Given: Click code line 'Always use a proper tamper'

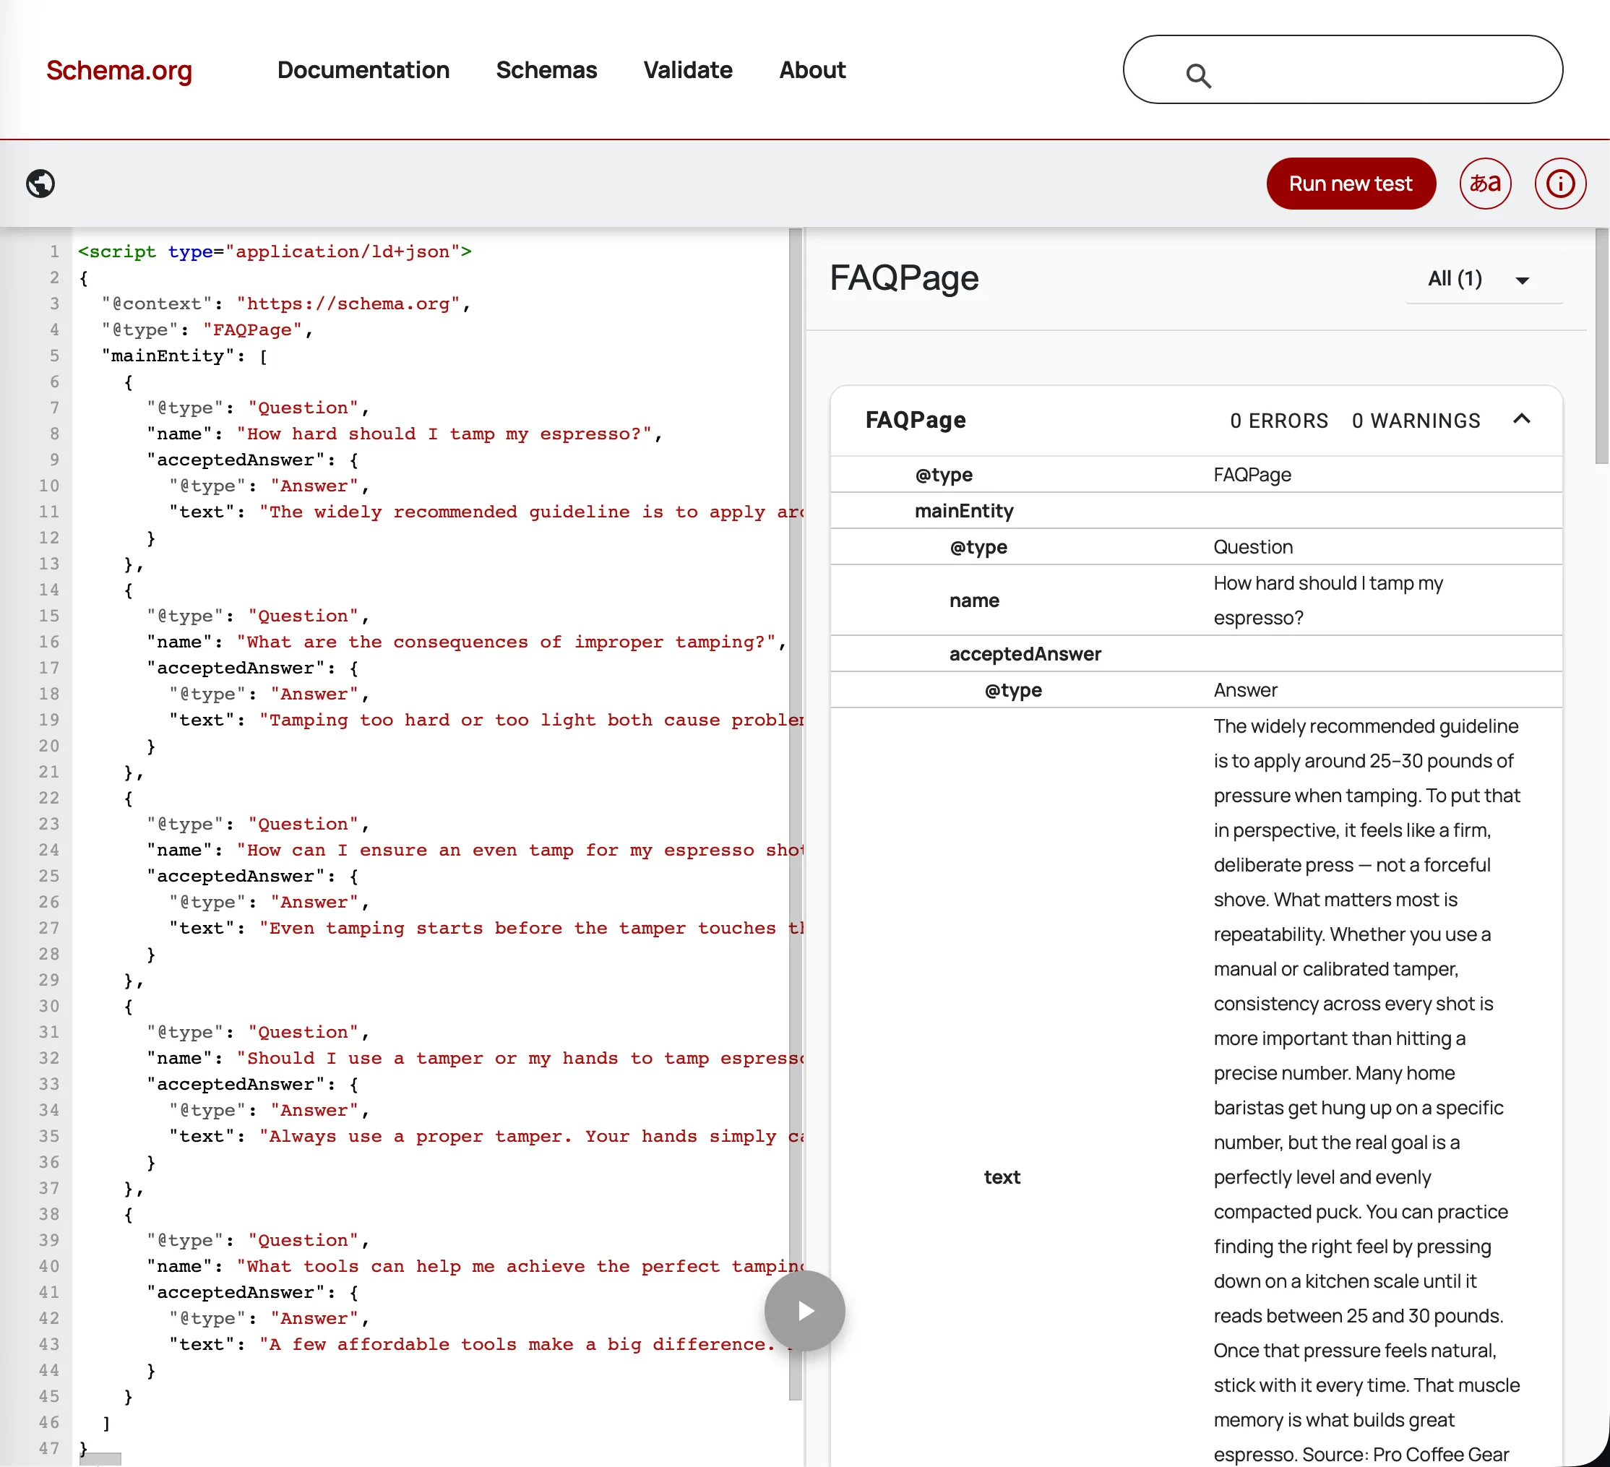Looking at the screenshot, I should coord(486,1137).
